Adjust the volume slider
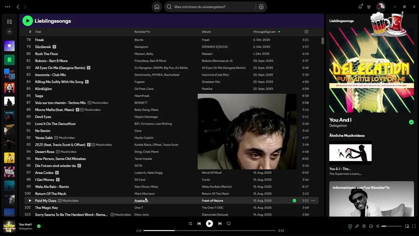Image resolution: width=419 pixels, height=236 pixels. (x=392, y=226)
